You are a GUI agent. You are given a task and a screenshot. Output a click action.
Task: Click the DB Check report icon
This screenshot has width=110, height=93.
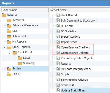[58, 26]
